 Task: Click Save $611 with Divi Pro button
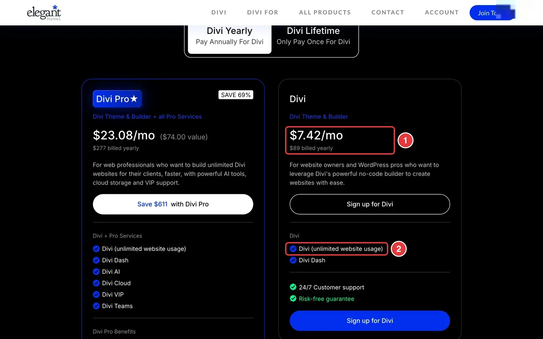point(173,204)
